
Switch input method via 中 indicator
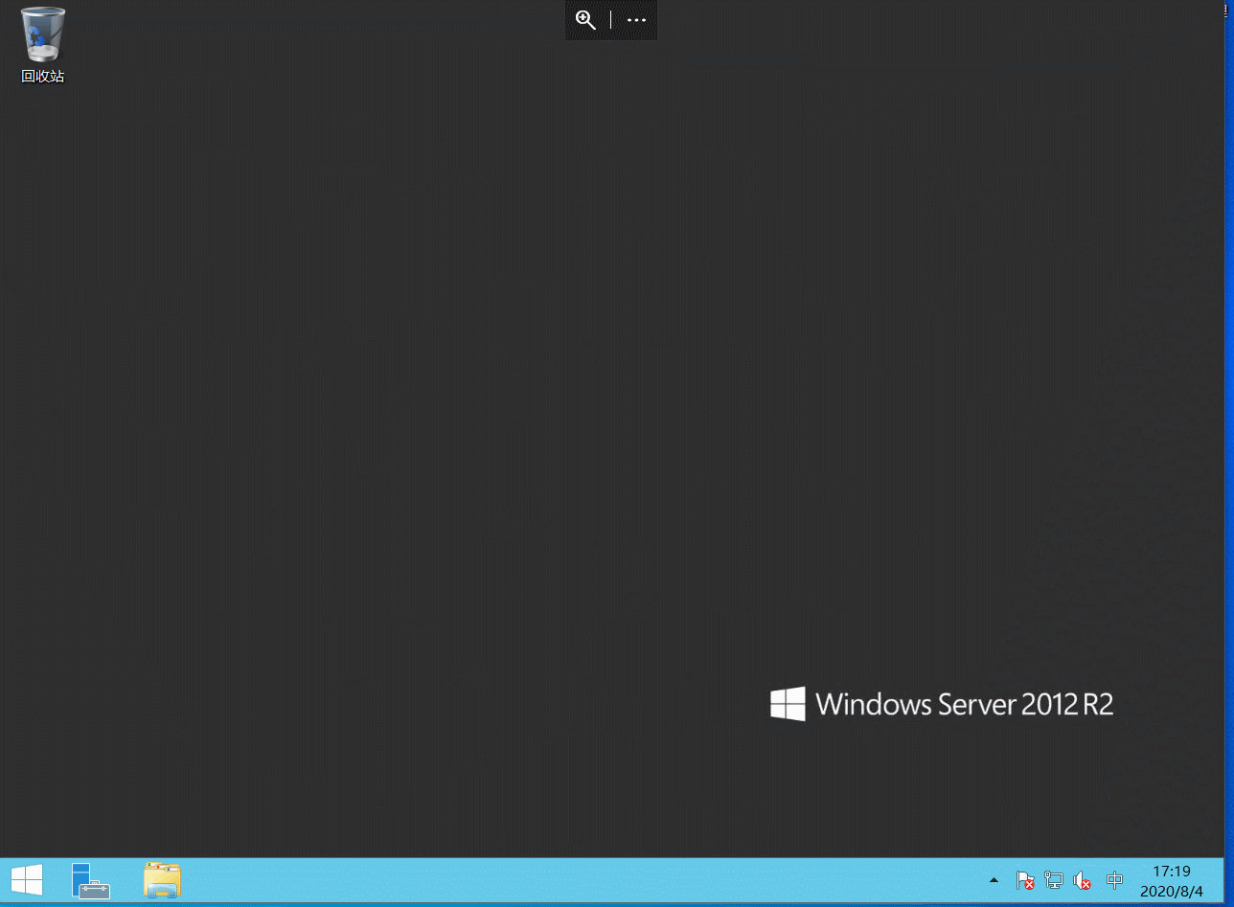pos(1114,879)
